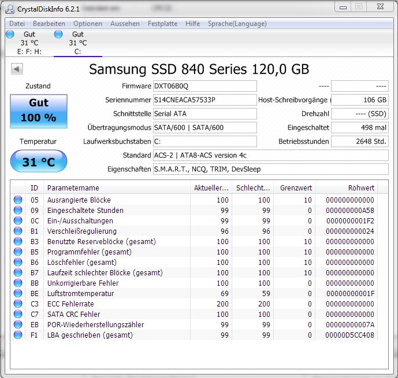Image resolution: width=398 pixels, height=378 pixels.
Task: Click status icon for Programmfehler (gesamt)
Action: (18, 252)
